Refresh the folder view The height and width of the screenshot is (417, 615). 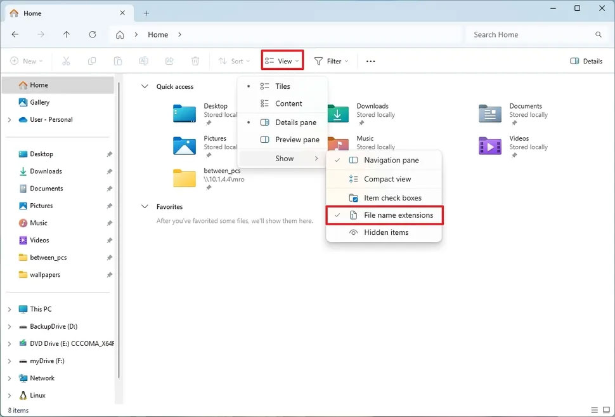click(91, 34)
